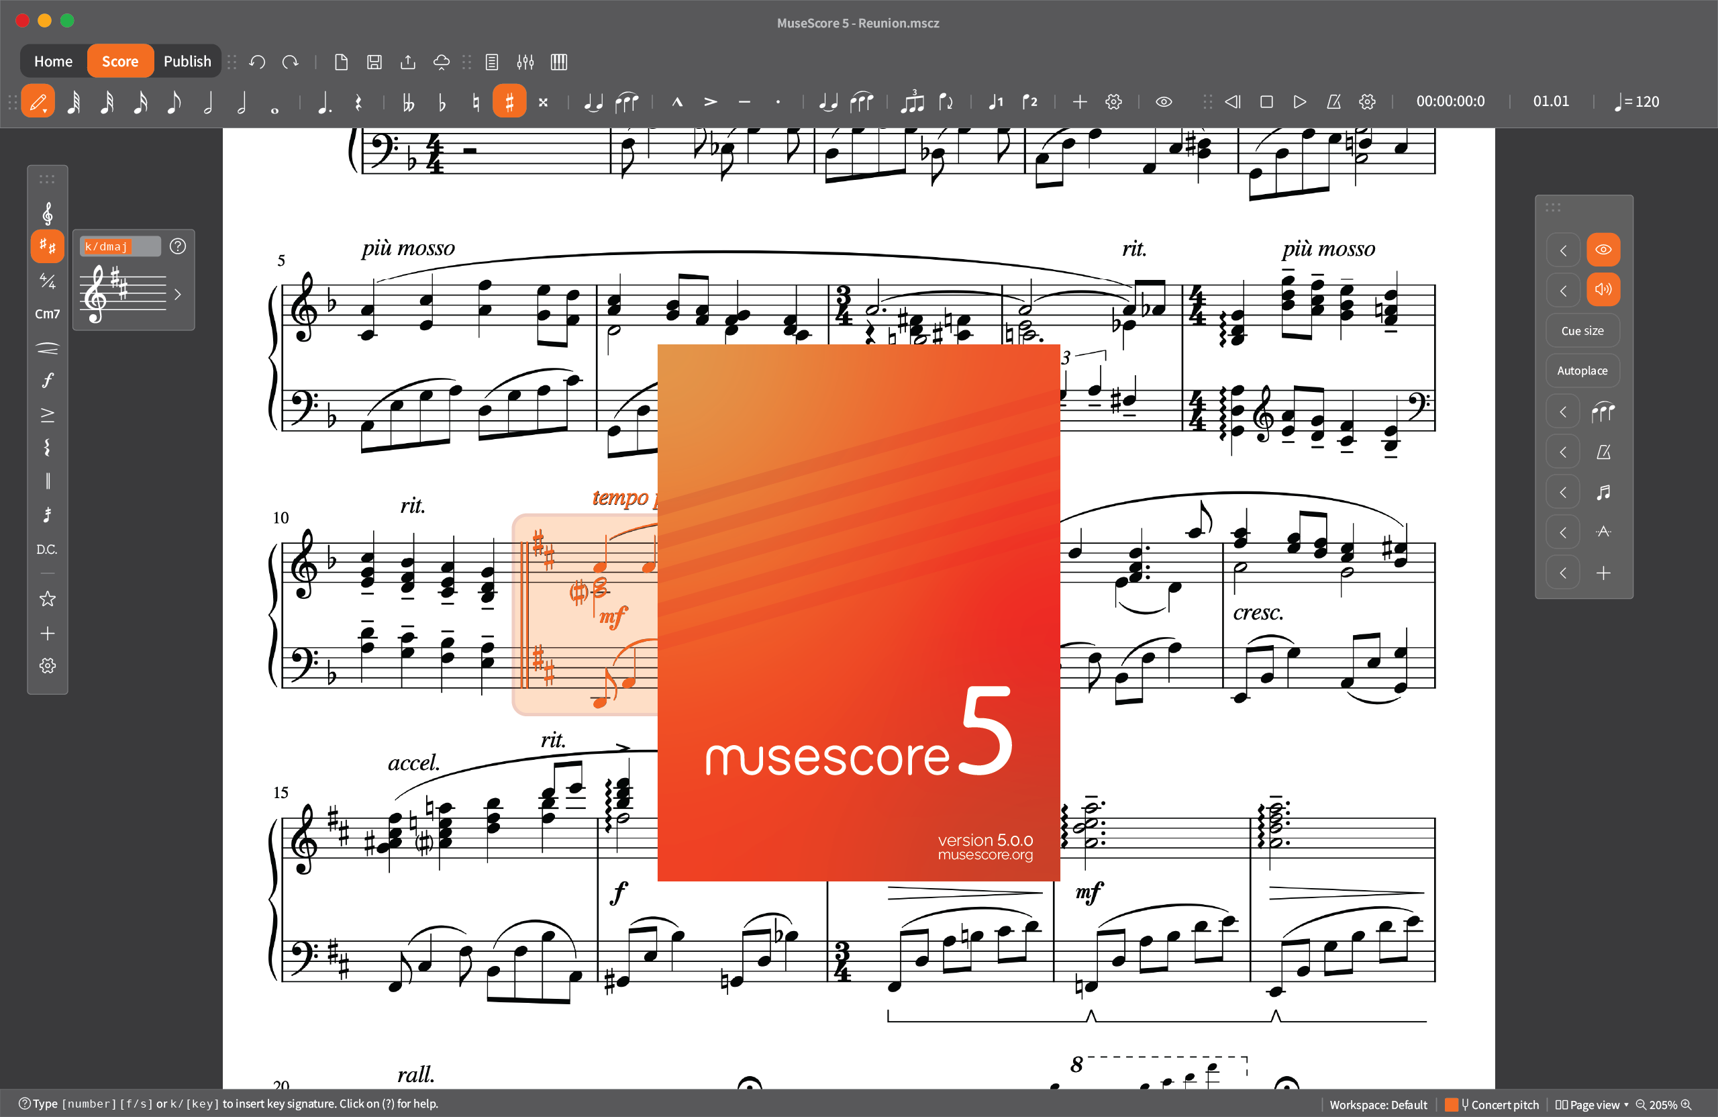The image size is (1718, 1117).
Task: Insert a tuplet
Action: coord(913,102)
